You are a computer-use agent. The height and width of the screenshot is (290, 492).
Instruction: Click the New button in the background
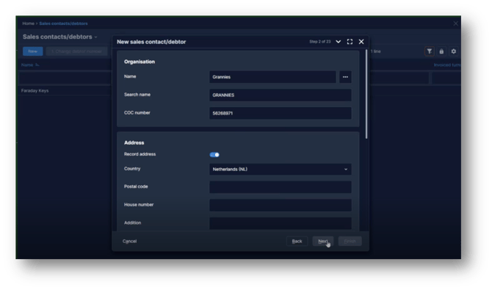pyautogui.click(x=32, y=51)
